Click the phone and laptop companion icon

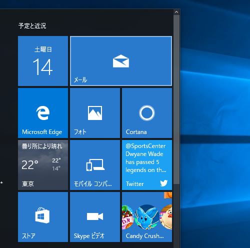[x=95, y=165]
